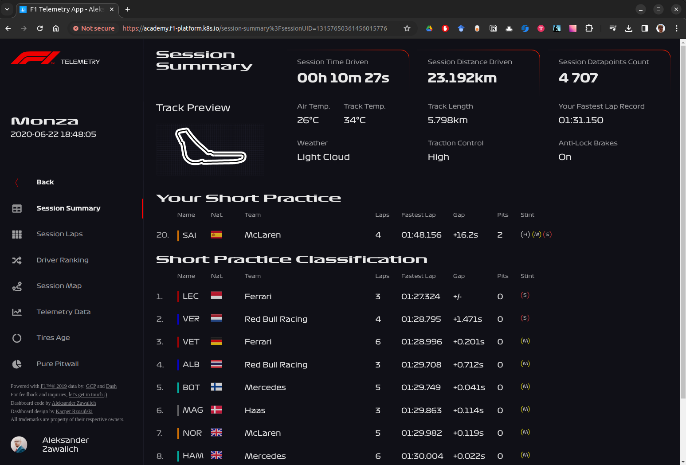Viewport: 686px width, 465px height.
Task: Click the Not secure site badge
Action: 94,28
